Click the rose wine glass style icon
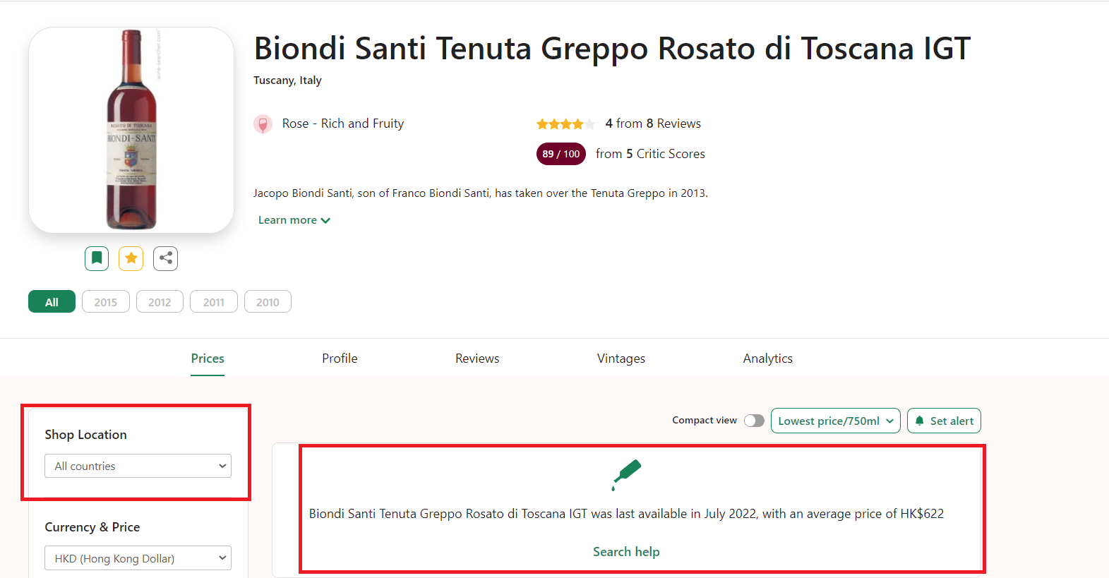The height and width of the screenshot is (578, 1109). tap(263, 124)
